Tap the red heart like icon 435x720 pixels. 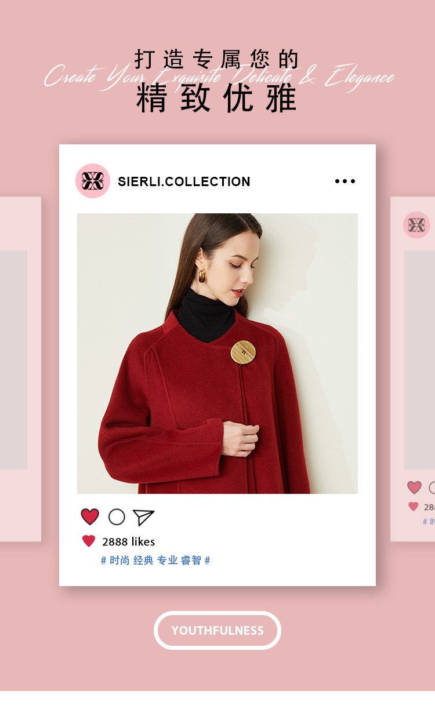tap(90, 517)
